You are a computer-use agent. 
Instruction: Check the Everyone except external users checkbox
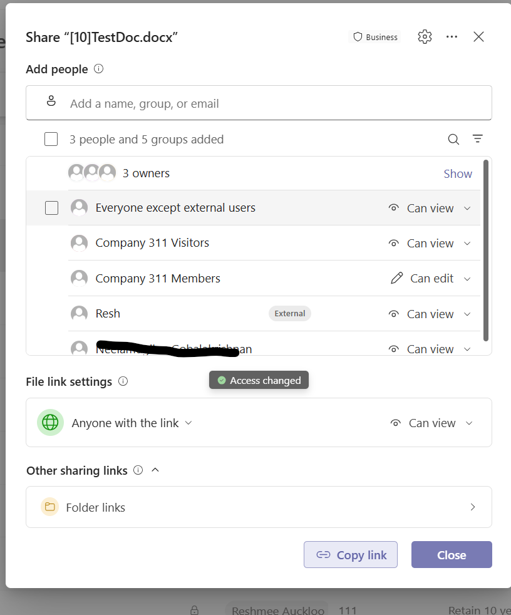coord(52,208)
